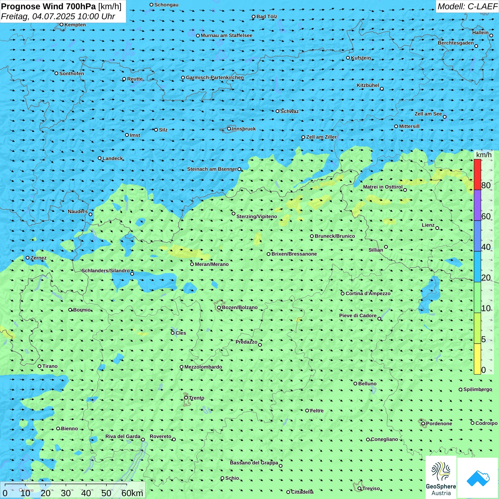The height and width of the screenshot is (499, 499).
Task: Click the 'Conegliano' label
Action: [384, 439]
